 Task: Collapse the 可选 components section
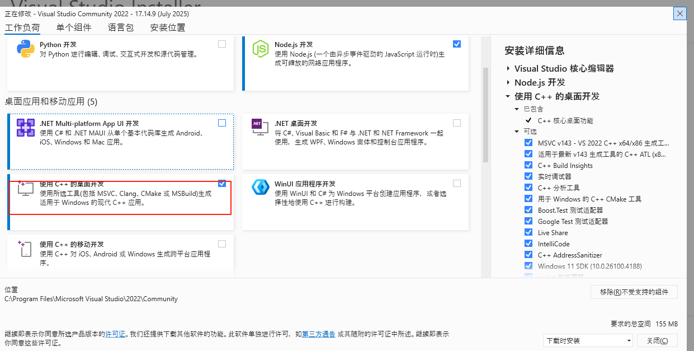pos(517,132)
